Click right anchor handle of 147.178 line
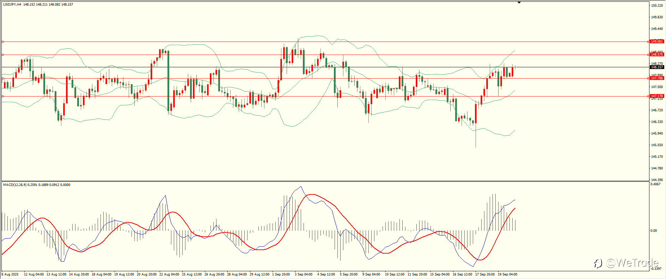Viewport: 666px width, 279px height. (648, 96)
